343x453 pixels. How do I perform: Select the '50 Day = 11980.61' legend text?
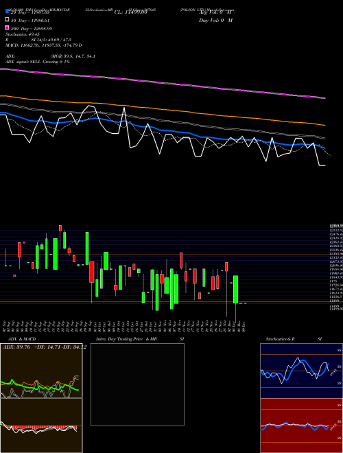[30, 20]
